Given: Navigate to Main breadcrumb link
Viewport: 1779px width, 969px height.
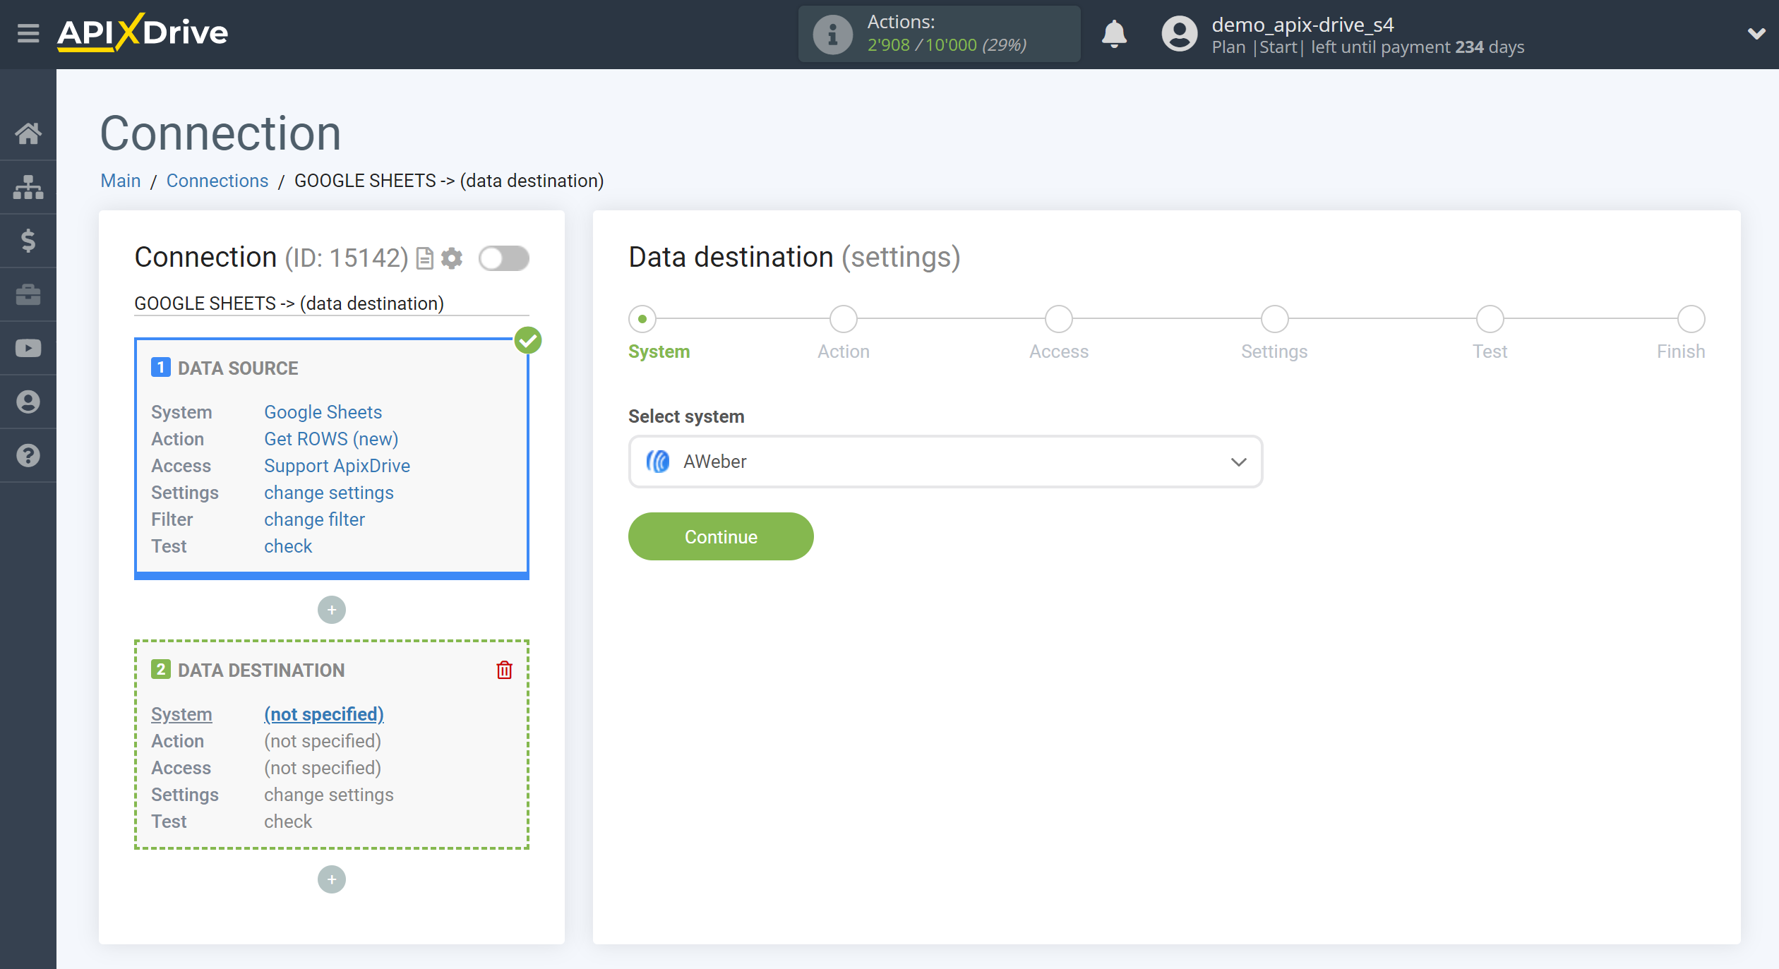Looking at the screenshot, I should point(119,180).
